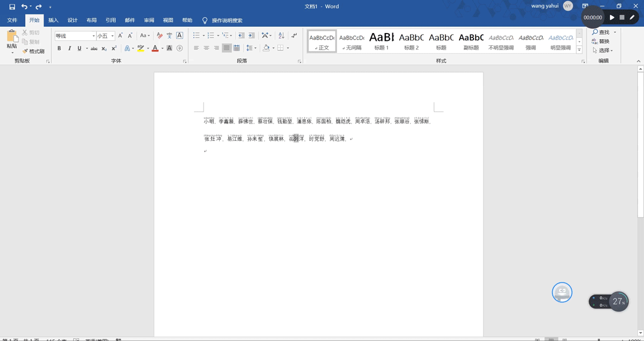Screen dimensions: 644x341
Task: Redo the last action
Action: [39, 7]
